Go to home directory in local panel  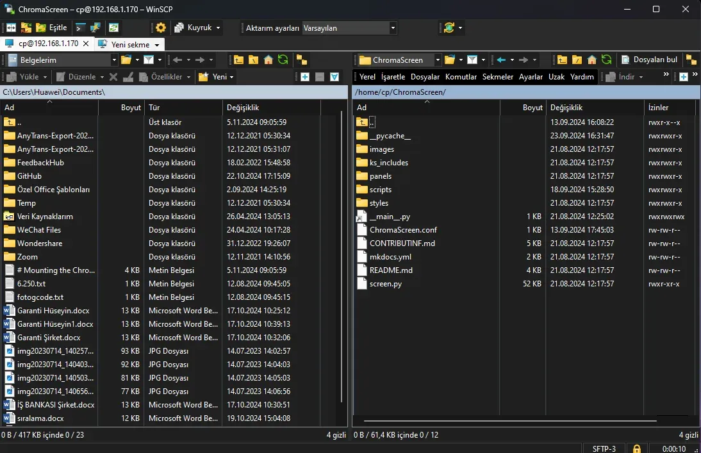click(268, 60)
